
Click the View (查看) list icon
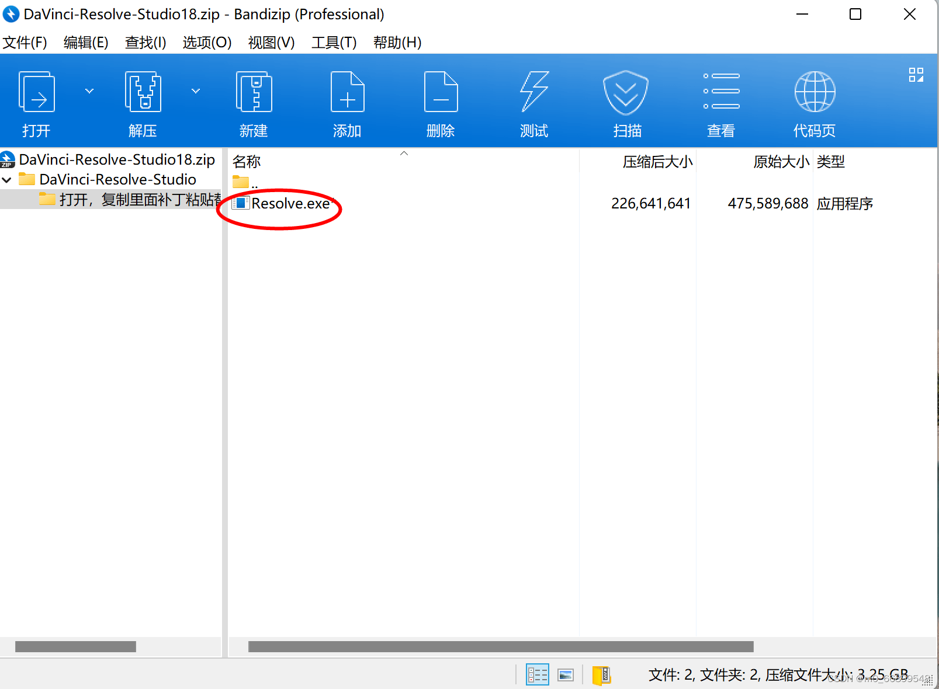[722, 91]
